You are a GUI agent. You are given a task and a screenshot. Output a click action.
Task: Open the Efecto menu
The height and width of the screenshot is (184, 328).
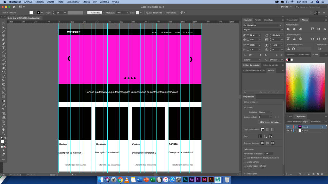pos(86,2)
